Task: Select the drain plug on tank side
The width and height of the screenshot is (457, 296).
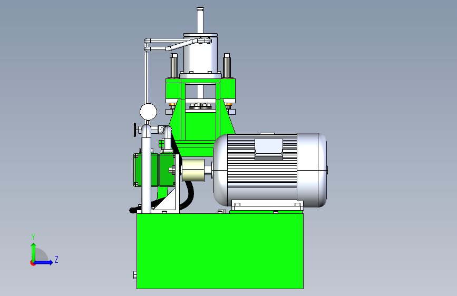Action: click(x=135, y=275)
